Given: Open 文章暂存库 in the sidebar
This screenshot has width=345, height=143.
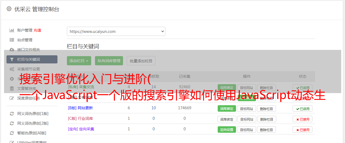Looking at the screenshot, I should coord(27,88).
